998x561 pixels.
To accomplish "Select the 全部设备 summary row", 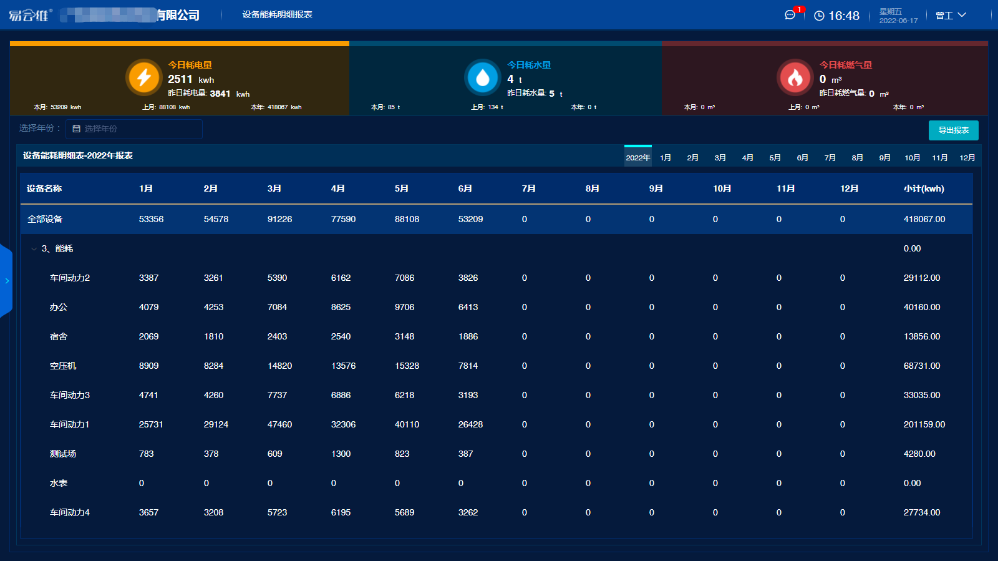I will coord(45,219).
